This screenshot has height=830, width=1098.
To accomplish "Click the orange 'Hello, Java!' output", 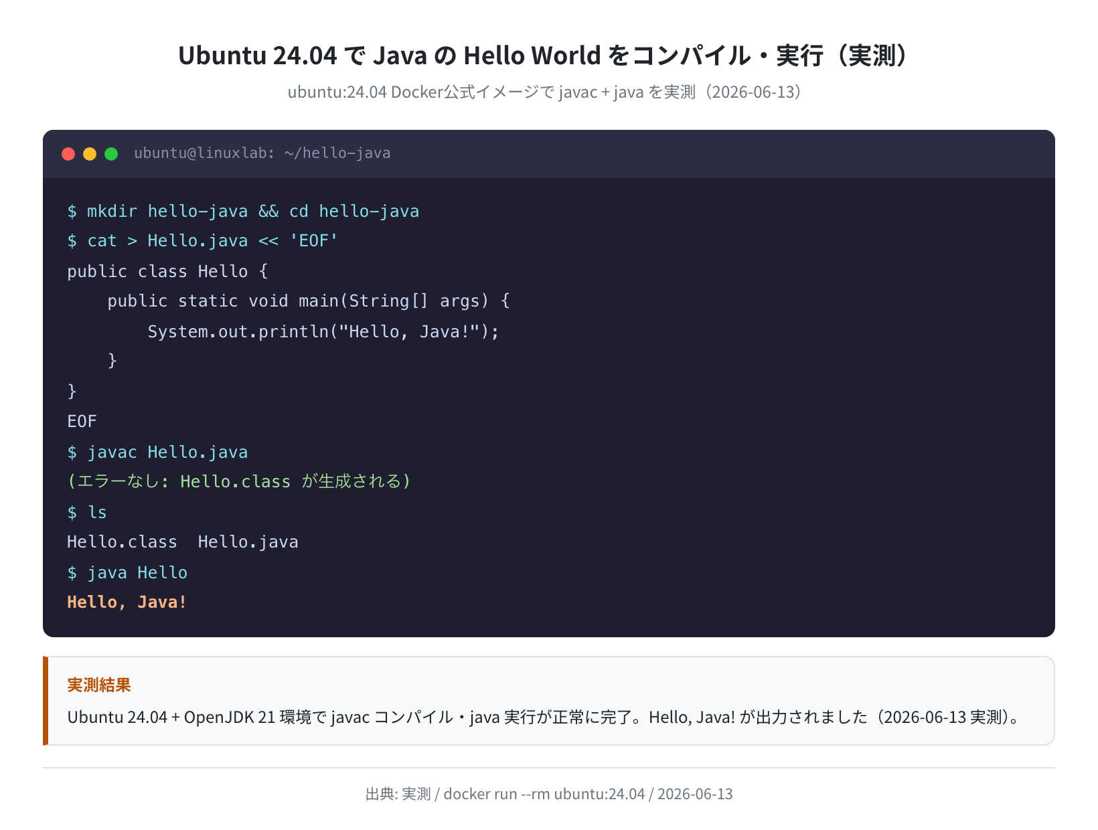I will [x=127, y=602].
